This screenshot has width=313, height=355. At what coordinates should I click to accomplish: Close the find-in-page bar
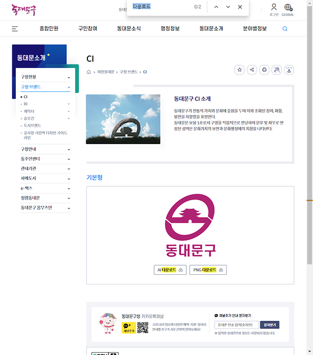[x=240, y=7]
